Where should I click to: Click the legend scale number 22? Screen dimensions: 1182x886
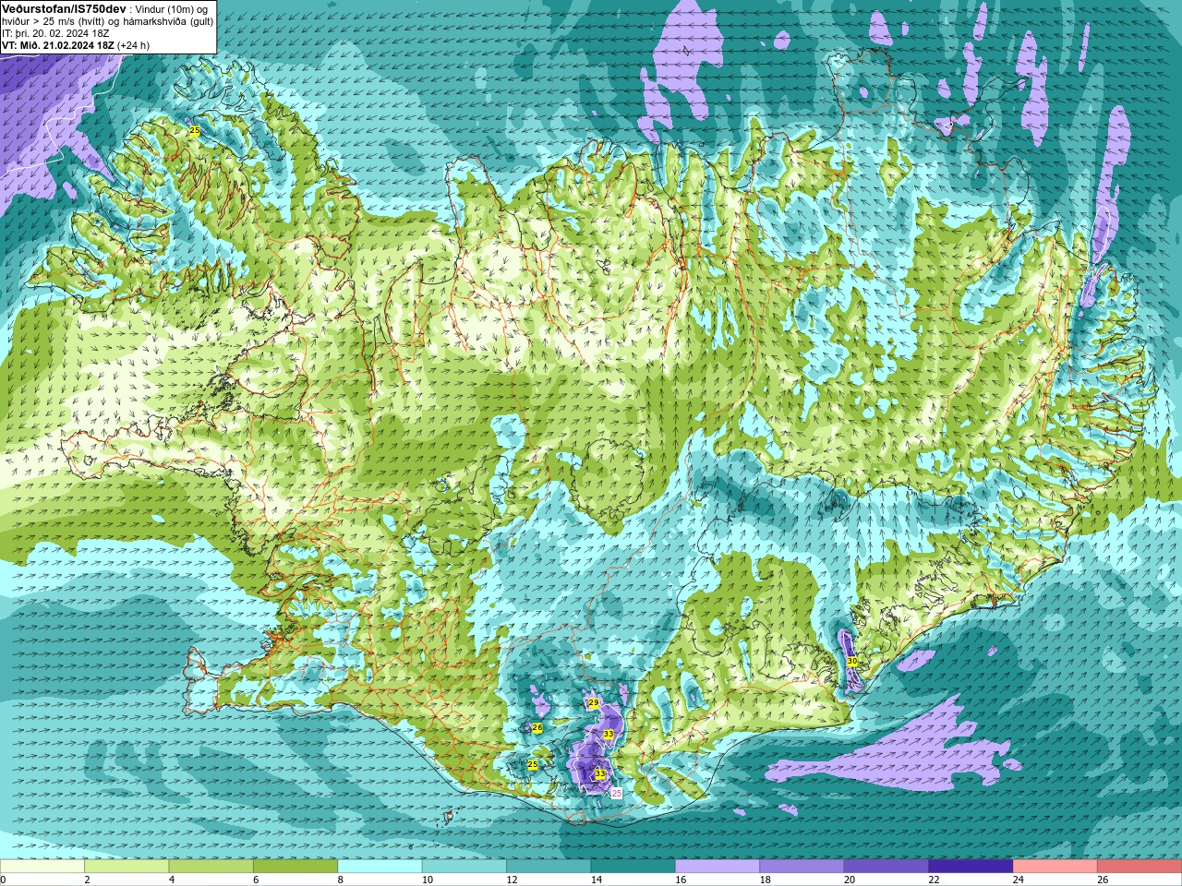(934, 880)
